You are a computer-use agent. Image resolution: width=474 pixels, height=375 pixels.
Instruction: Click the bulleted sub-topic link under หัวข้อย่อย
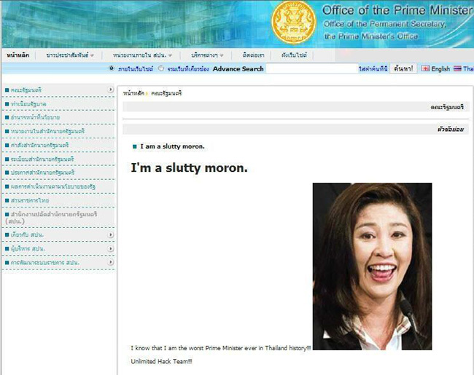[x=172, y=146]
